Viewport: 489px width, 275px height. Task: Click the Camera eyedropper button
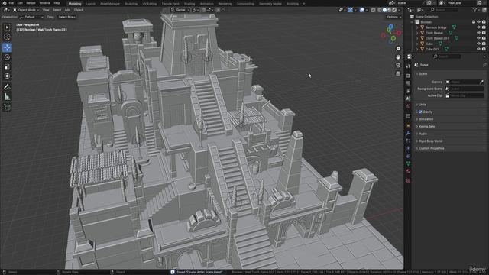[x=481, y=82]
